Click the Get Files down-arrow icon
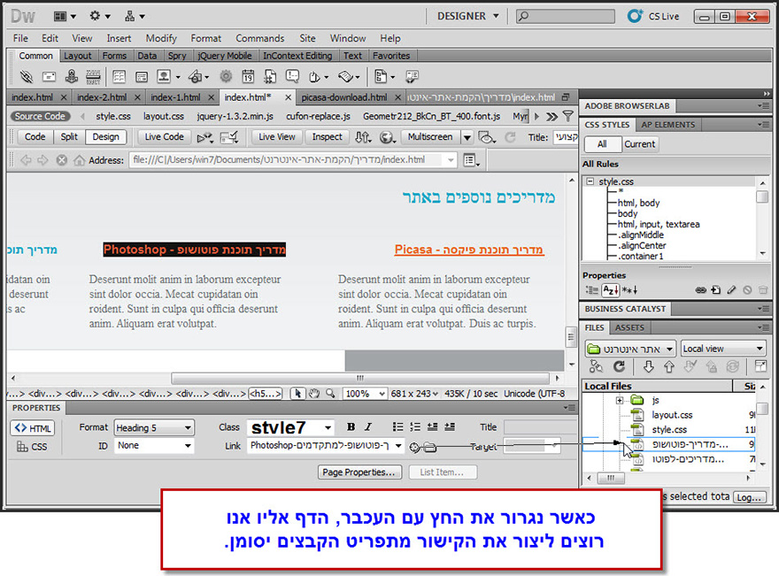This screenshot has width=779, height=576. point(648,366)
